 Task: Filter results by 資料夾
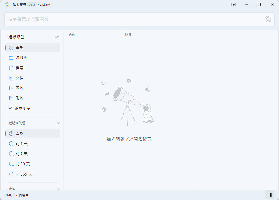(33, 58)
